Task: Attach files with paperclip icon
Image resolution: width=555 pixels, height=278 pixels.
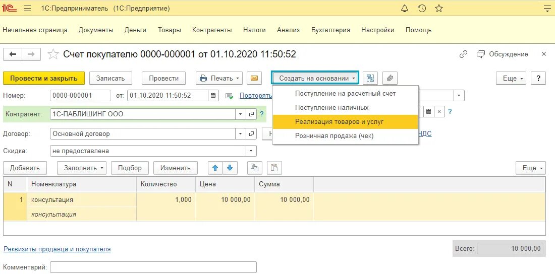Action: point(390,78)
